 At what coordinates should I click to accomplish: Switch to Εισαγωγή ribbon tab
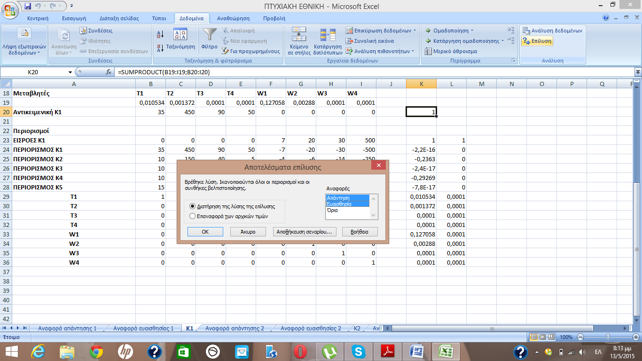(x=74, y=18)
